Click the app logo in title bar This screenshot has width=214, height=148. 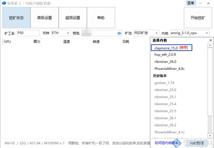(x=4, y=3)
